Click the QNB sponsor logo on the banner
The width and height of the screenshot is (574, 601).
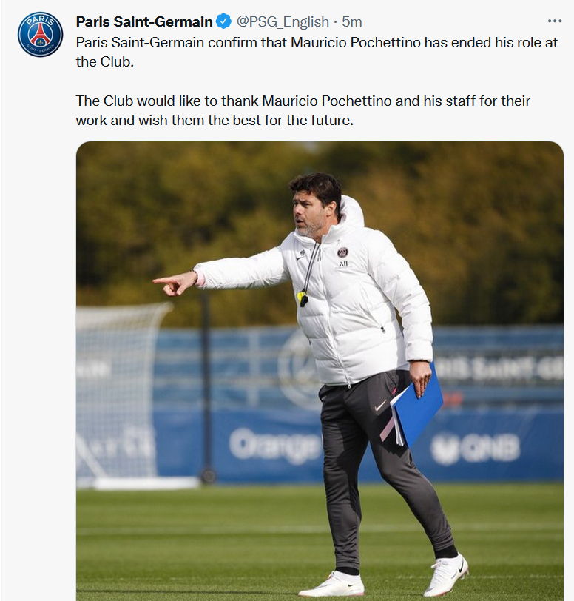coord(475,448)
